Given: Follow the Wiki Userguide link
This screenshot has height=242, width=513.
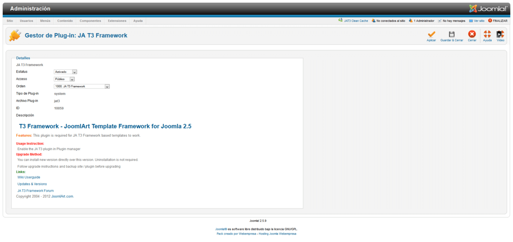Looking at the screenshot, I should click(29, 177).
